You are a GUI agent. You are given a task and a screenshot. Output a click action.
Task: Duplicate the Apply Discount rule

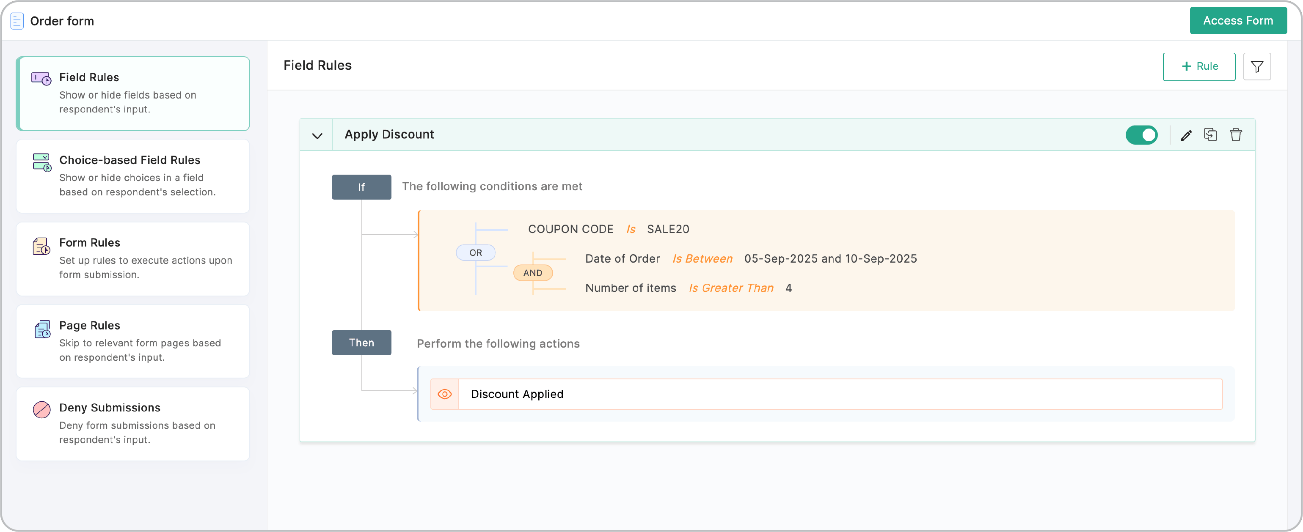(x=1210, y=134)
